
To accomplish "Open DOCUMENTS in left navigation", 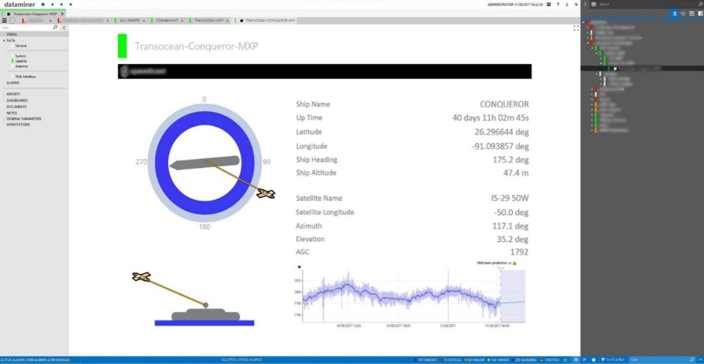I will [x=17, y=107].
